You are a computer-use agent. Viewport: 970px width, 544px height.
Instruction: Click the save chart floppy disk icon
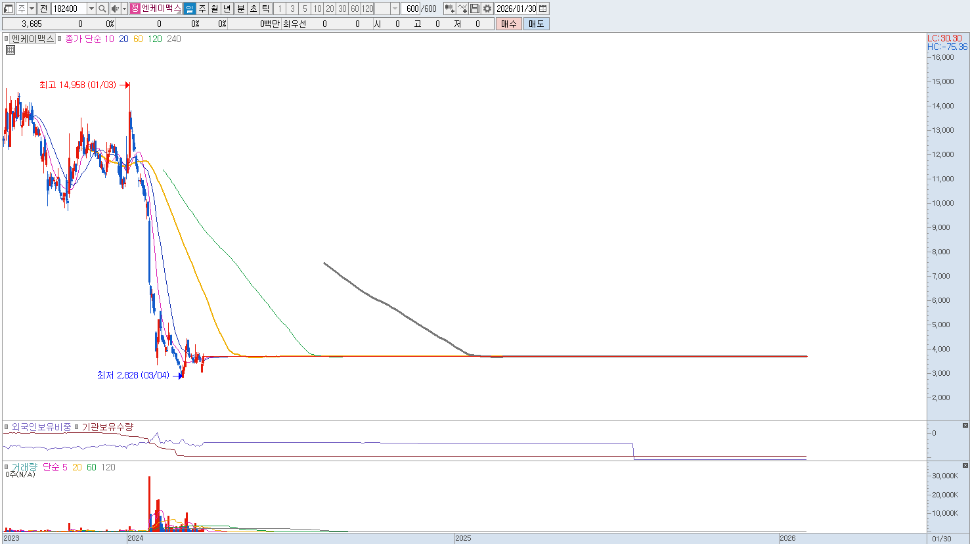point(475,9)
